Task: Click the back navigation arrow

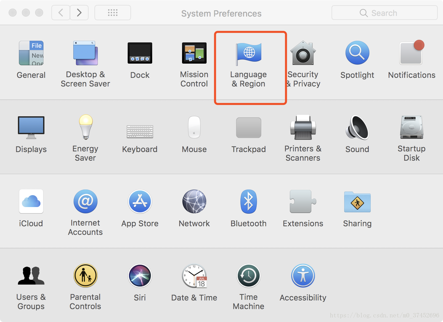Action: 61,13
